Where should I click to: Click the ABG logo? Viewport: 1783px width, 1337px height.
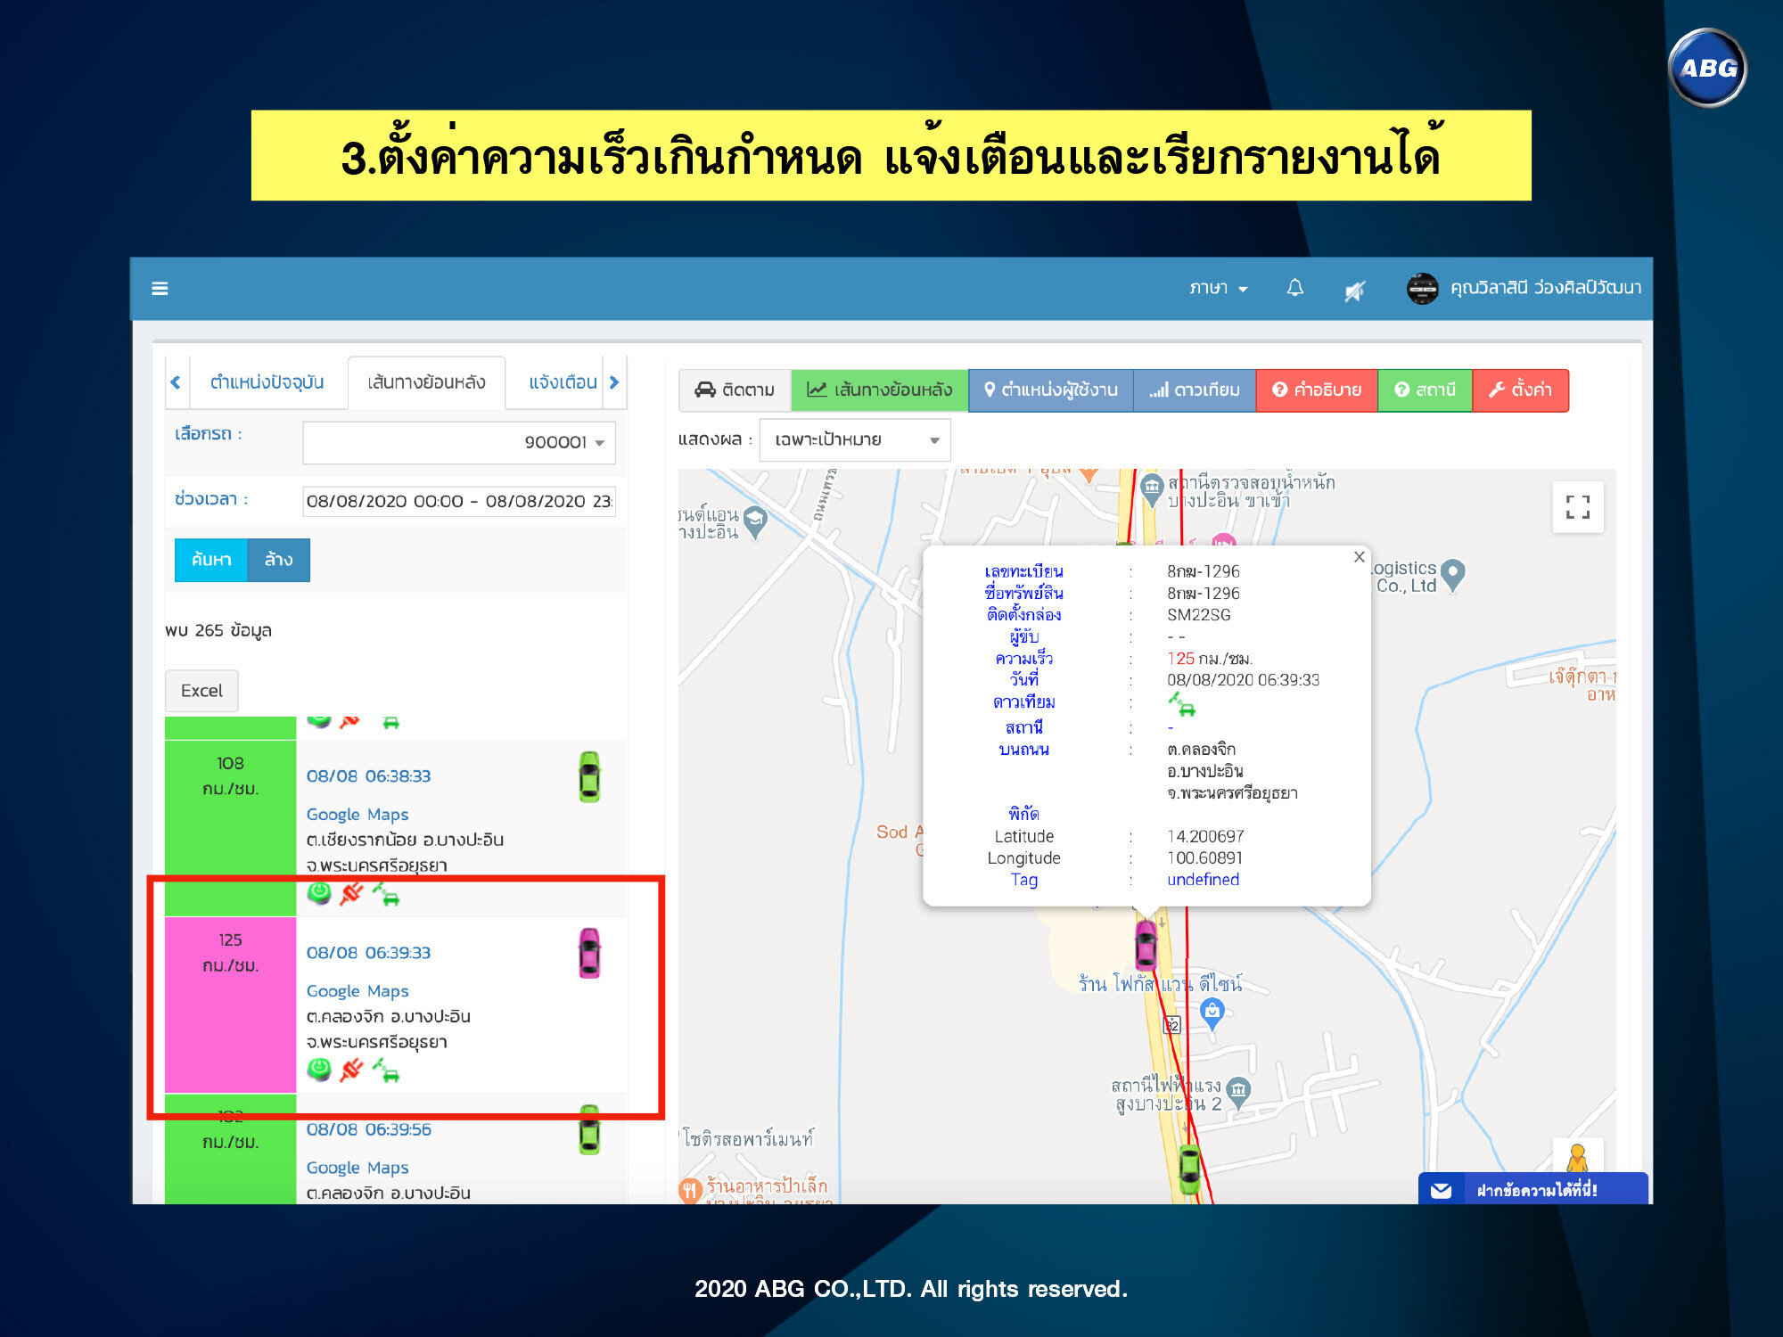[x=1707, y=68]
